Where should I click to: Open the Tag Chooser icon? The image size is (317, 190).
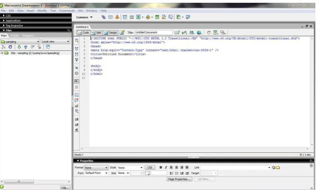point(188,17)
